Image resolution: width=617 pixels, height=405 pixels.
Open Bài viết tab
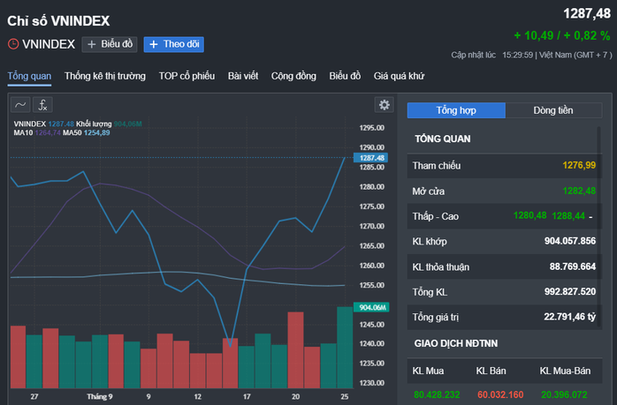243,76
